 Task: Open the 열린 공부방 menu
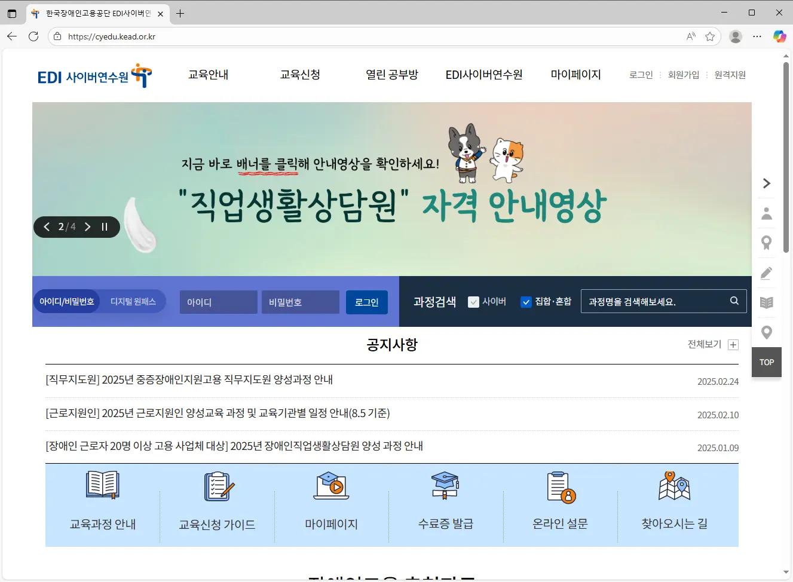392,75
